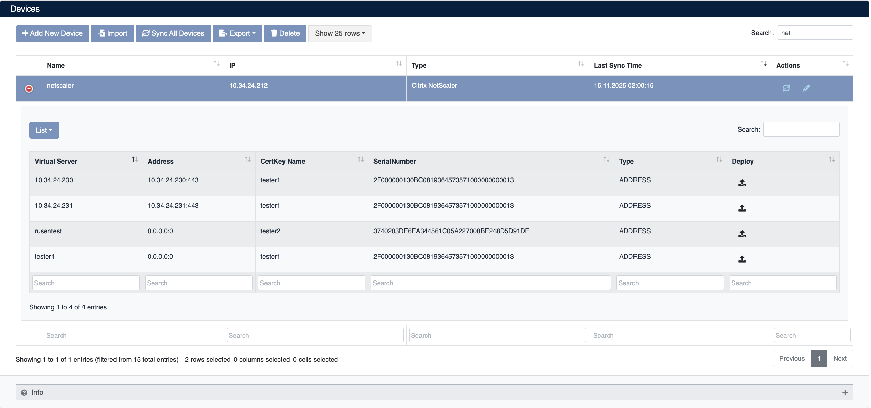Screen dimensions: 871x408
Task: Focus the inner table Search field
Action: (x=801, y=129)
